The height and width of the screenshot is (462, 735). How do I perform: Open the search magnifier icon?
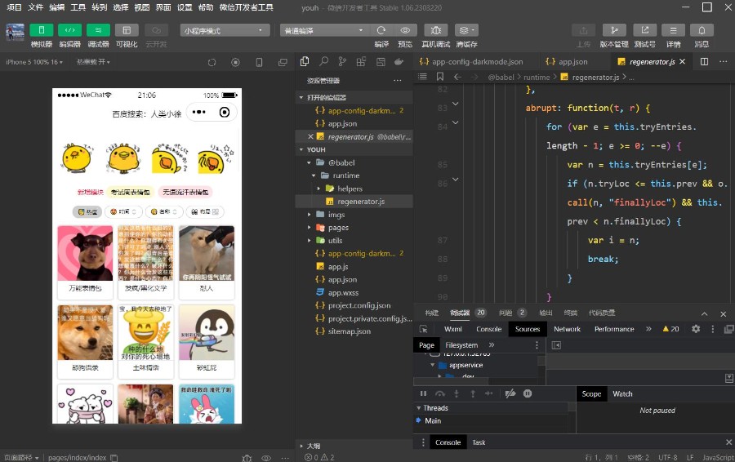323,61
